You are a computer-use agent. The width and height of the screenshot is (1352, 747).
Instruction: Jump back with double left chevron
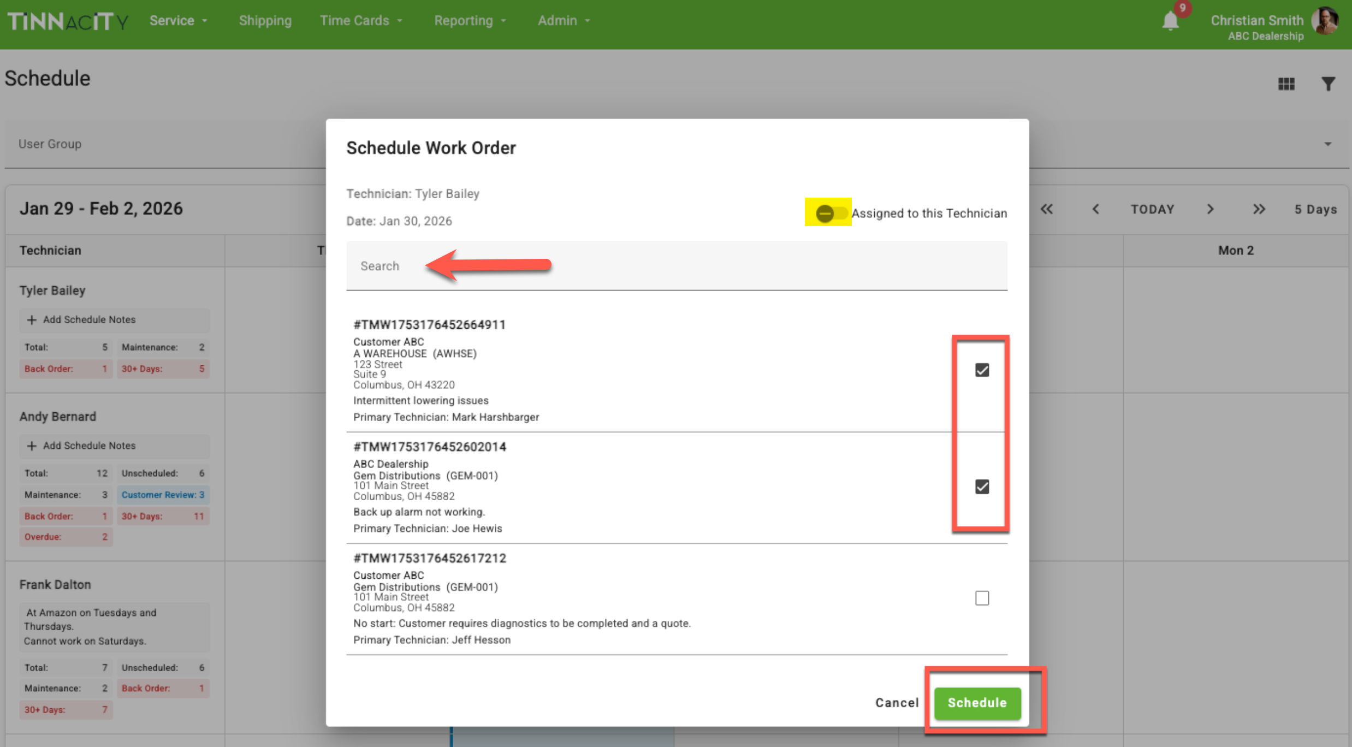click(1046, 209)
